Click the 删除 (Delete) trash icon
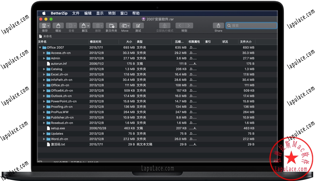315x181 pixels. pyautogui.click(x=98, y=26)
